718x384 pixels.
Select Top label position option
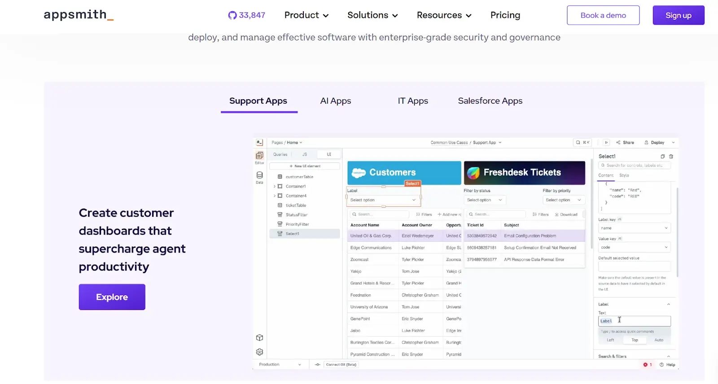click(x=635, y=340)
